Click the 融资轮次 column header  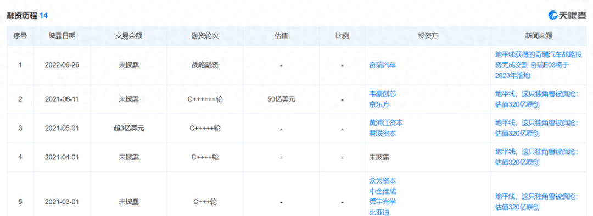point(205,36)
